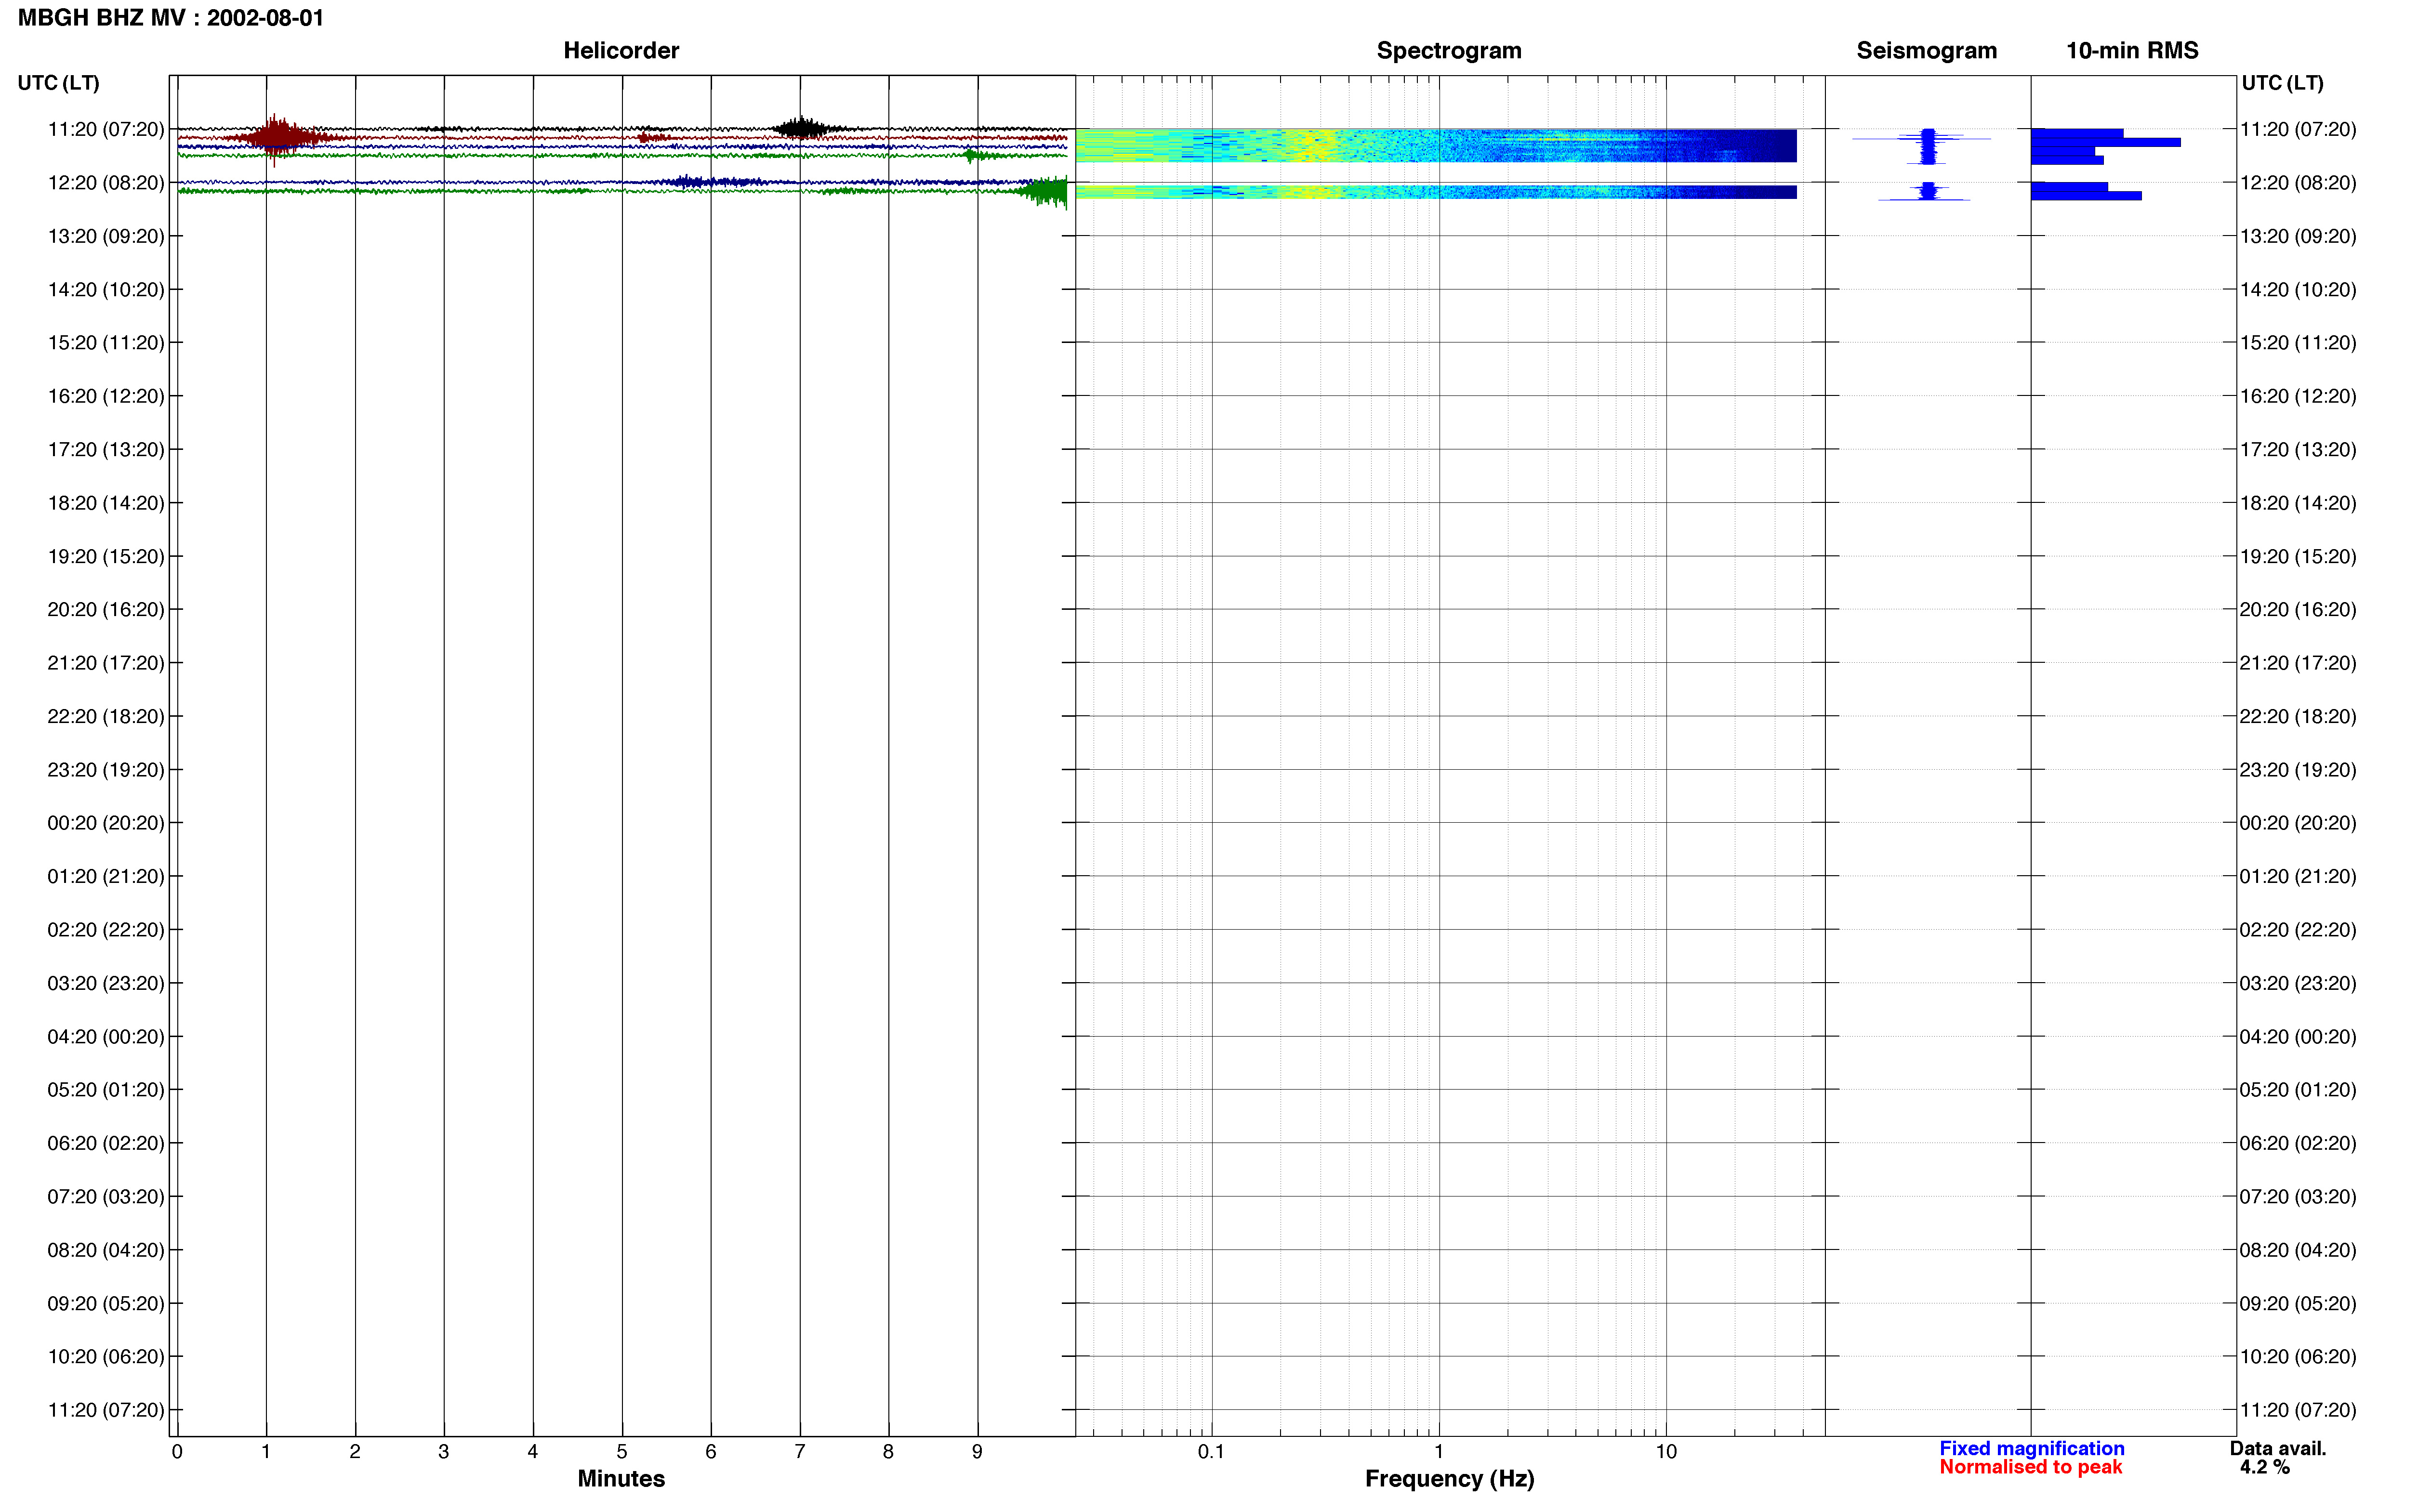The height and width of the screenshot is (1512, 2418).
Task: Select the Helicorder panel heading
Action: pos(621,50)
